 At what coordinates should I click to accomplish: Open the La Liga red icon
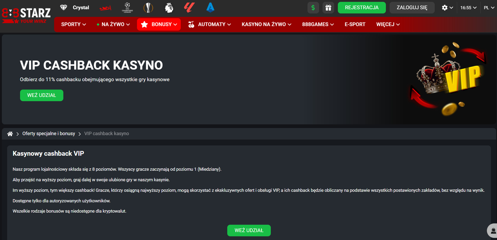click(x=189, y=8)
